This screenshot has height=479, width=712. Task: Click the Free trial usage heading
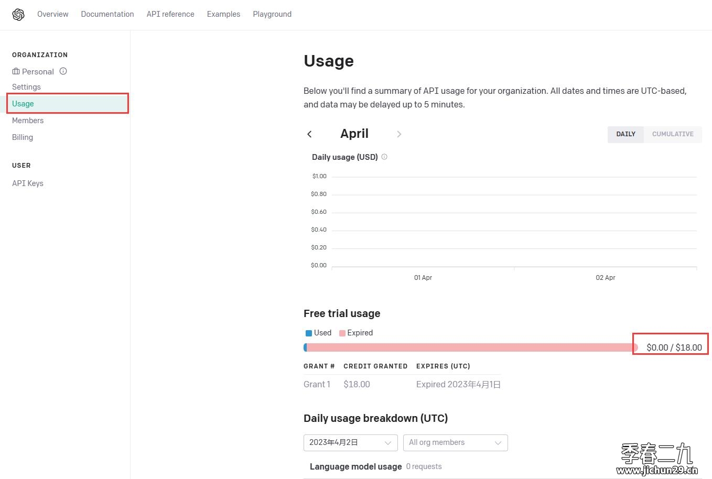click(x=342, y=313)
